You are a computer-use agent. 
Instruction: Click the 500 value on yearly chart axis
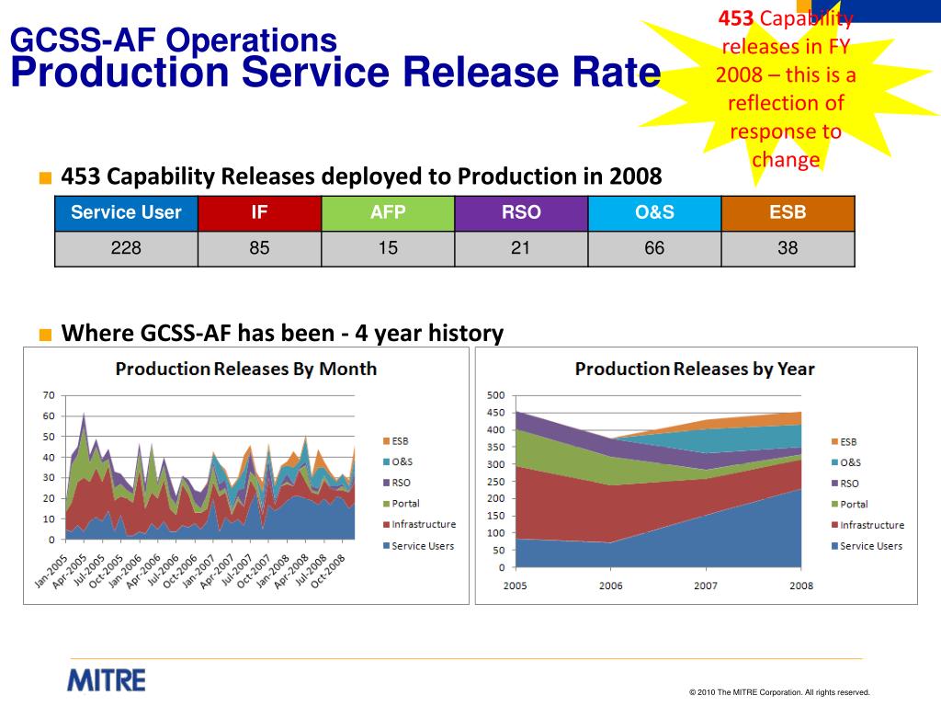495,395
